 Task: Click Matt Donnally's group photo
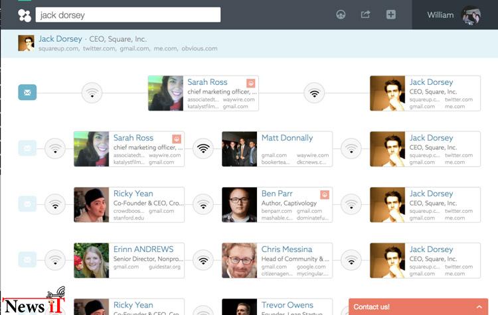240,149
